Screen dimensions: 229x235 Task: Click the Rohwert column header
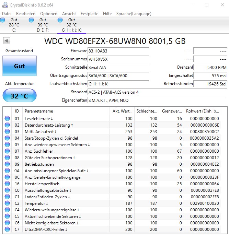tap(203, 111)
